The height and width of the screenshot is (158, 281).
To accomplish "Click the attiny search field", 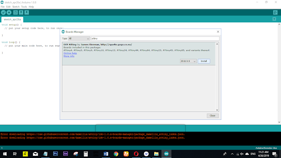I will (x=155, y=39).
